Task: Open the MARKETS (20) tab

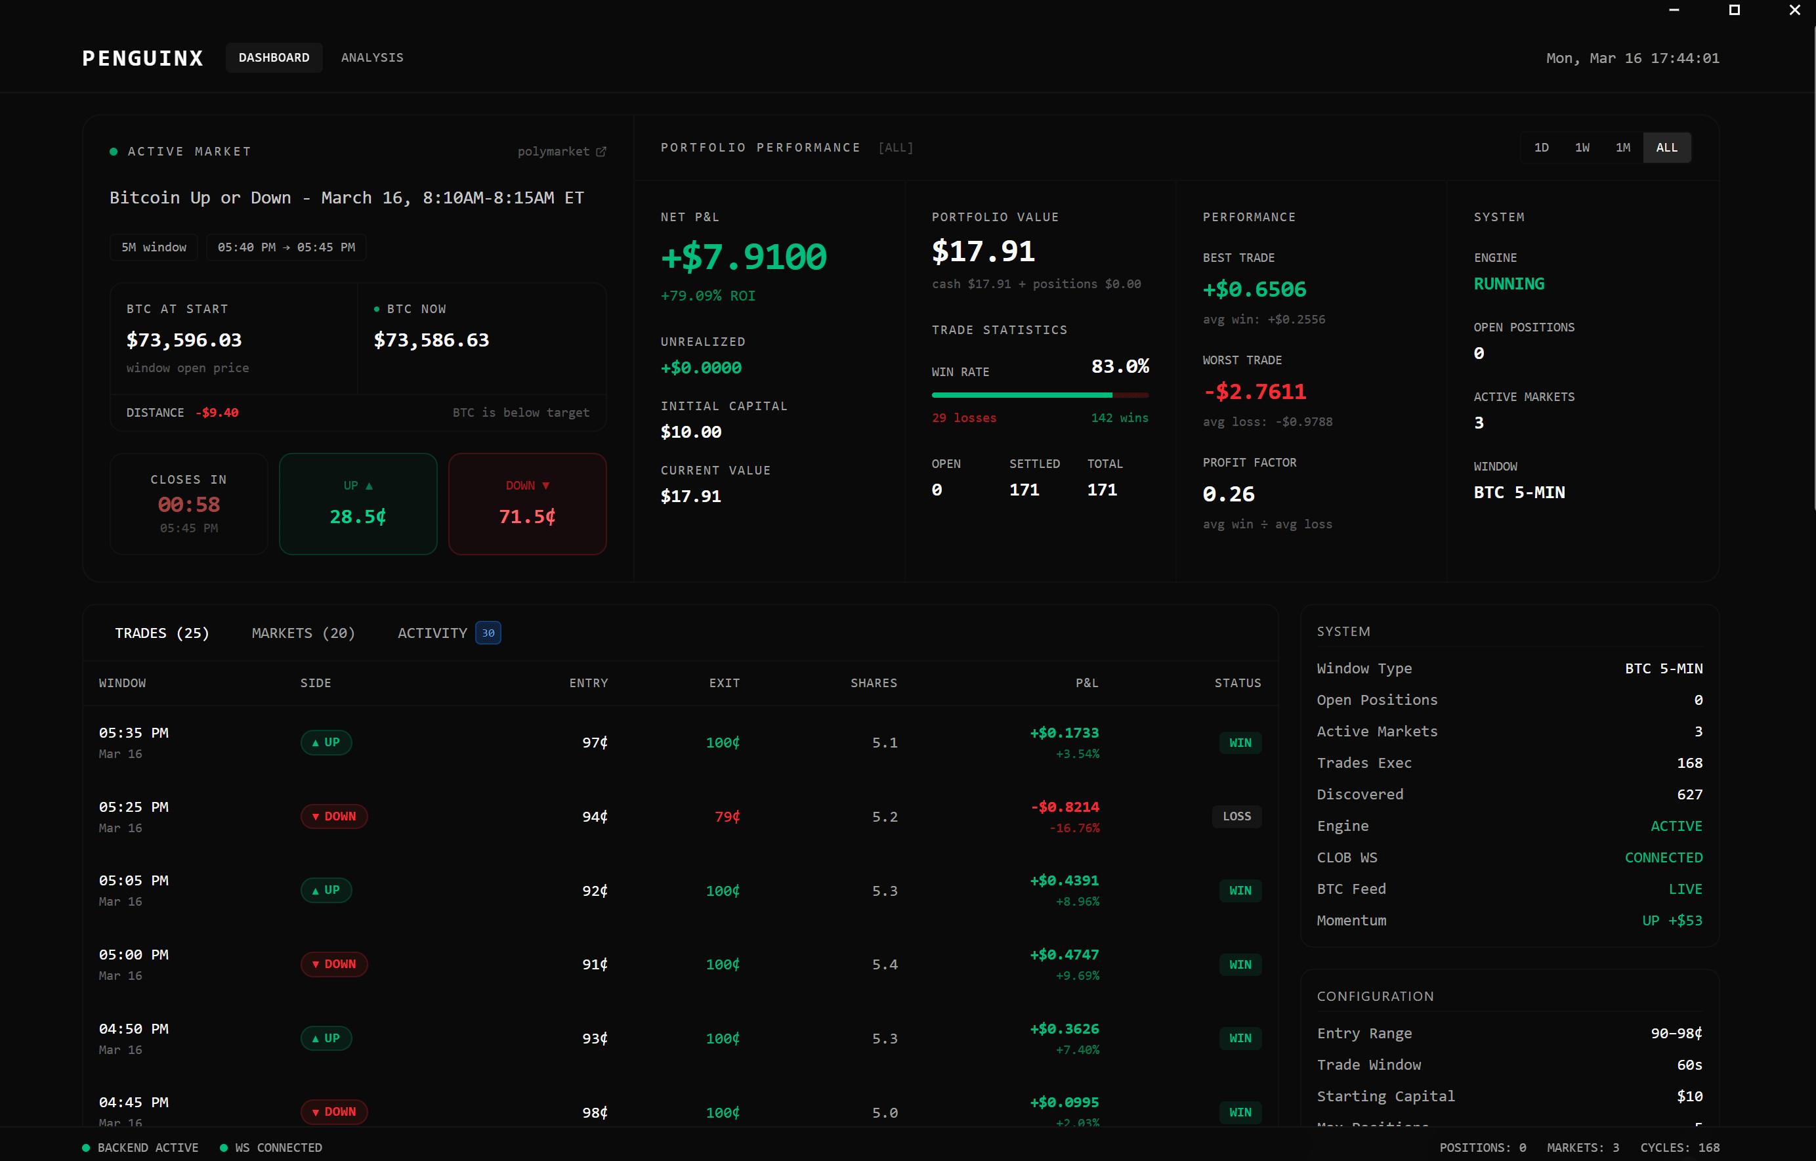Action: pyautogui.click(x=303, y=633)
